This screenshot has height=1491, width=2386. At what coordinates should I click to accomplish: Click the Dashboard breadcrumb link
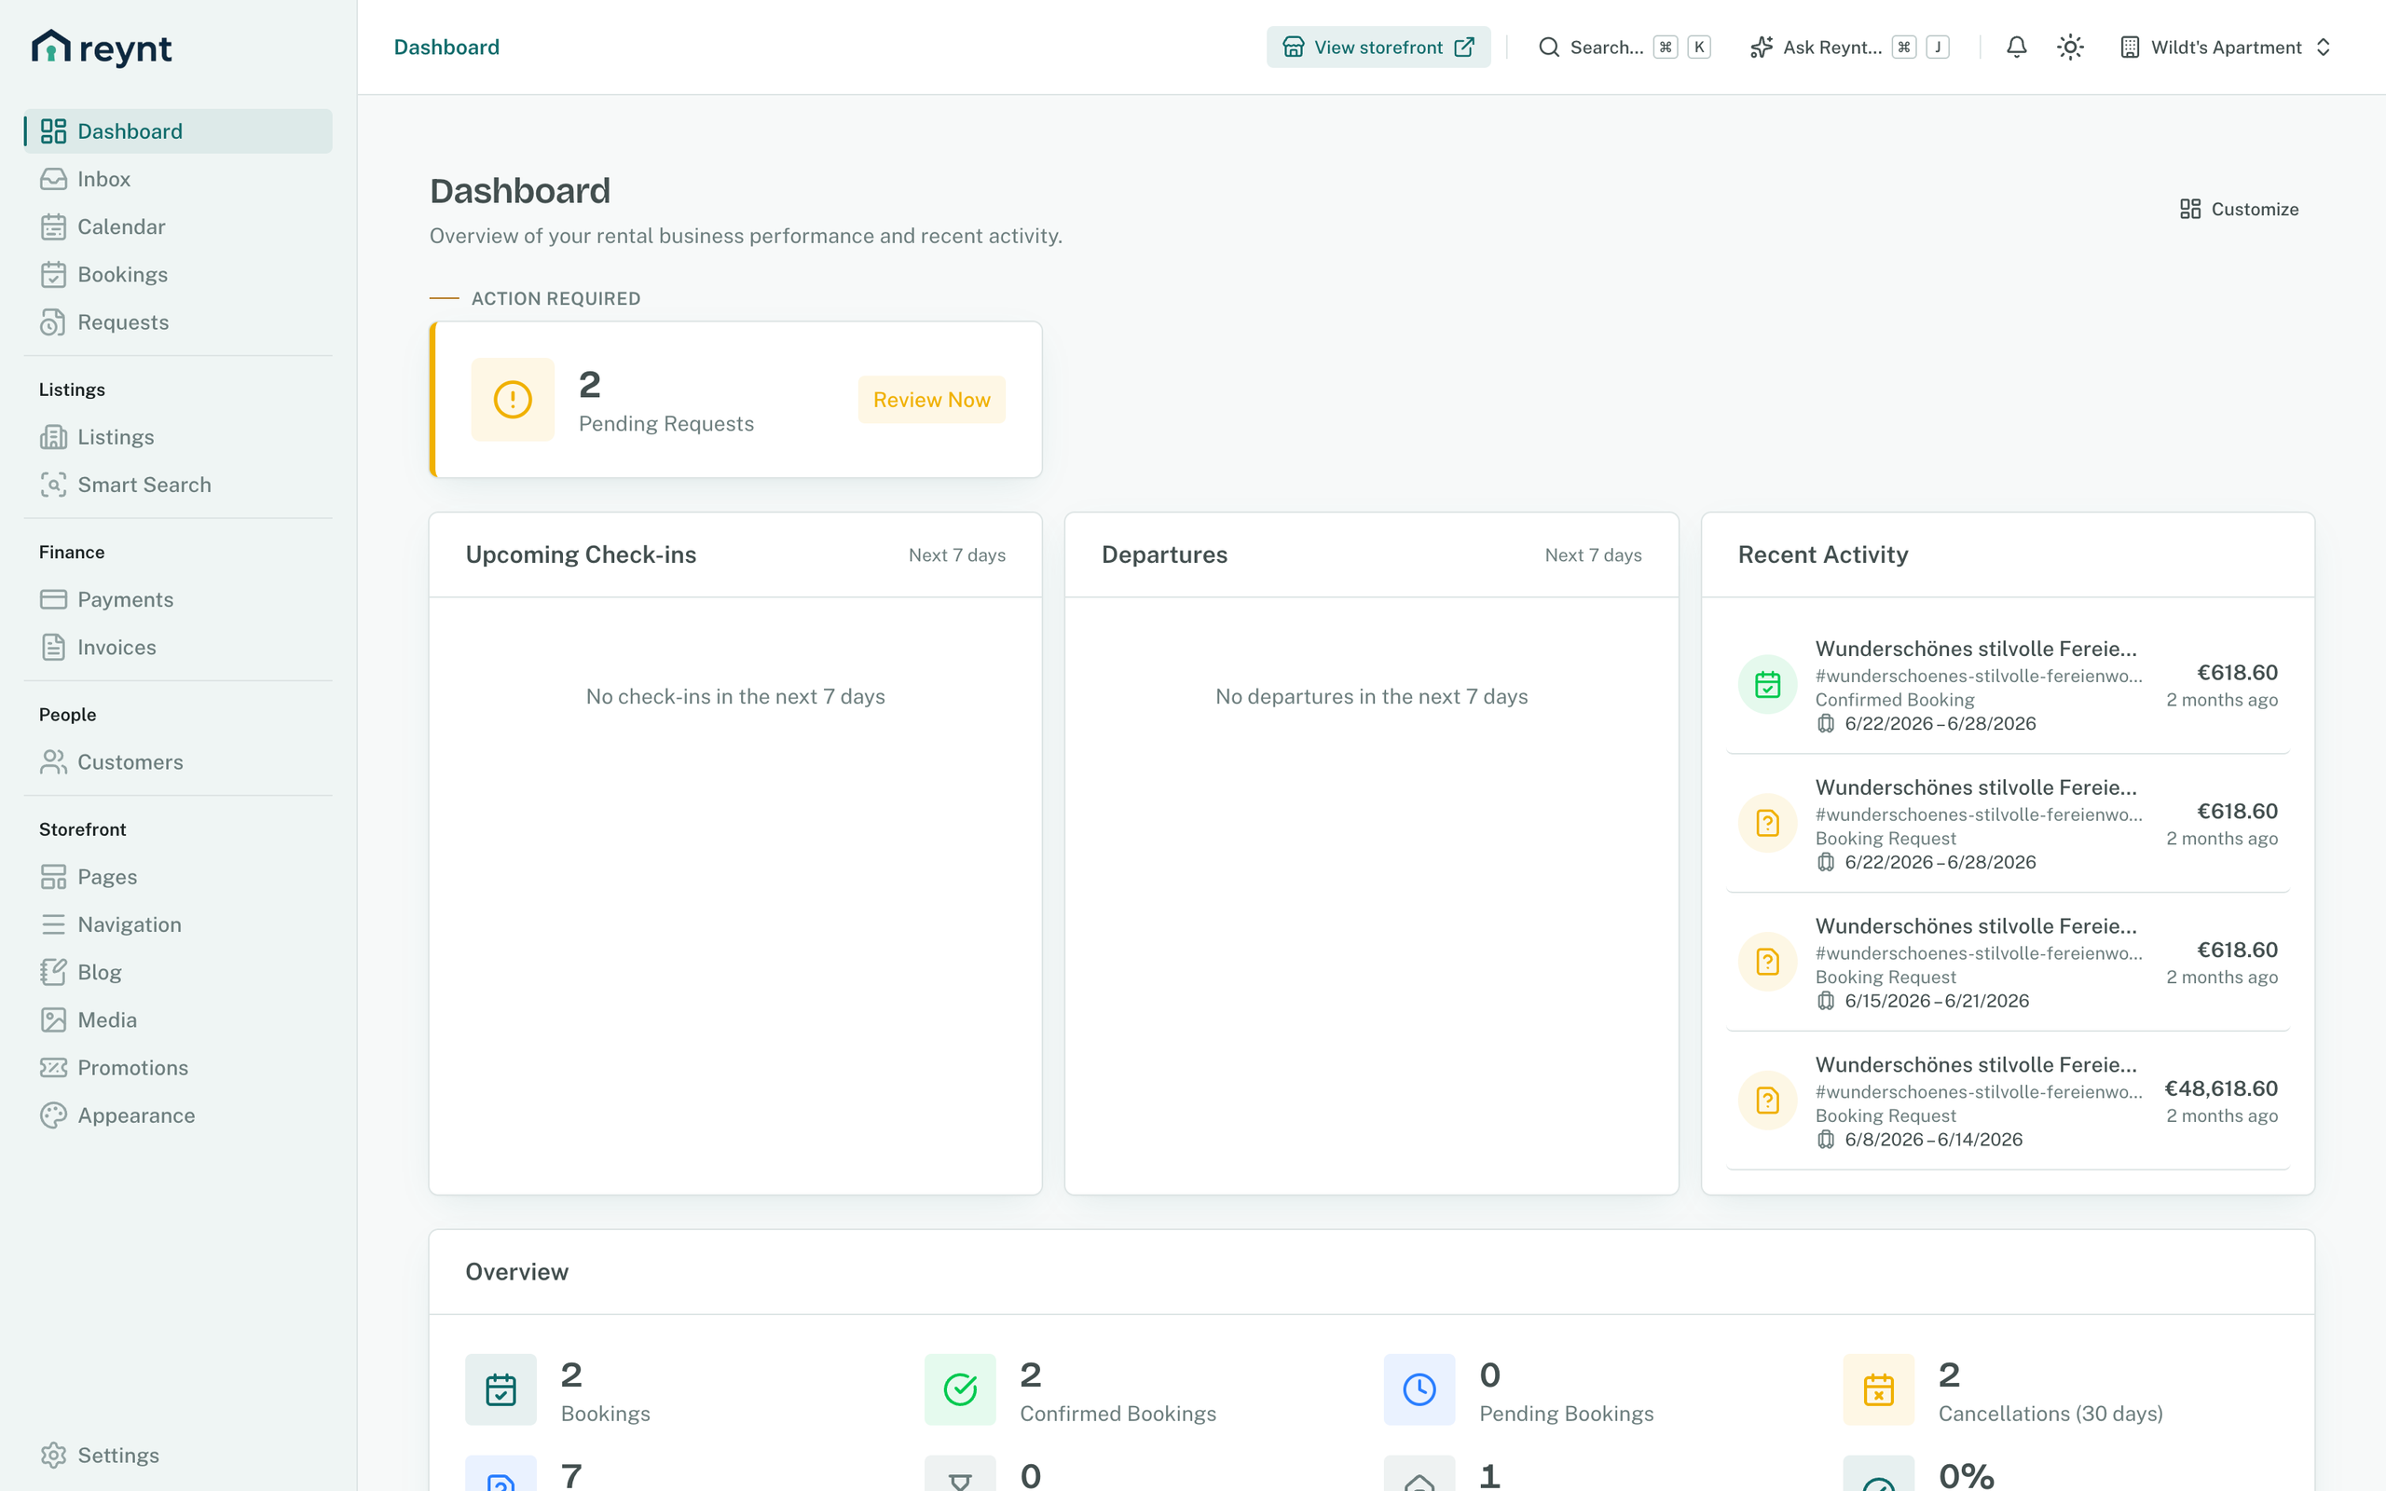tap(446, 48)
